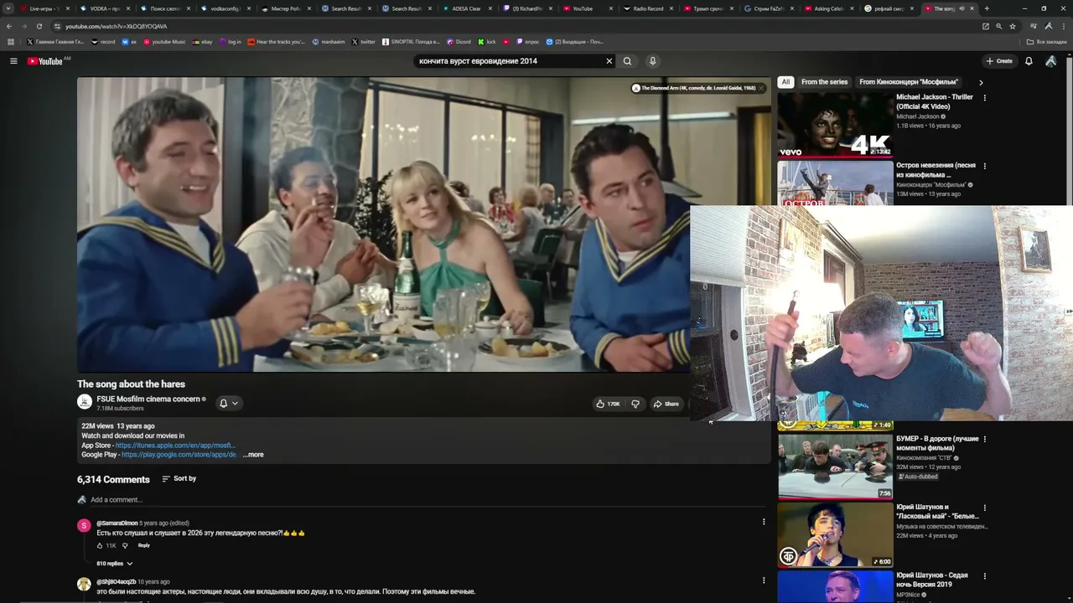Open the Все закладки bookmarks folder
The image size is (1073, 603).
click(1047, 42)
